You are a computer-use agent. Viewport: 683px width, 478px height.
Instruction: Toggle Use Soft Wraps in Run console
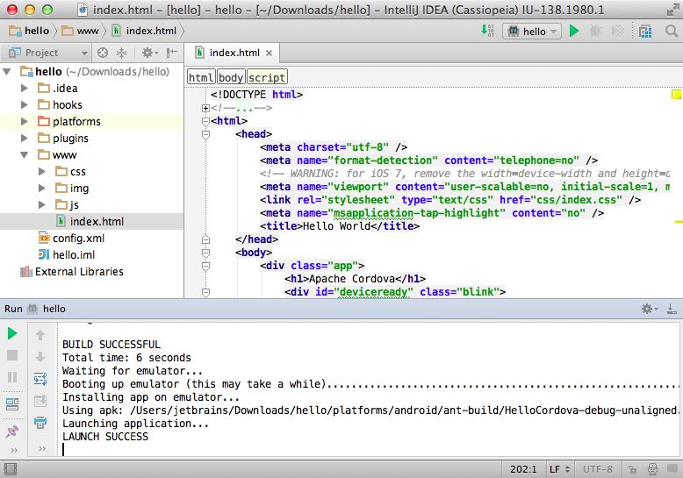pos(40,379)
